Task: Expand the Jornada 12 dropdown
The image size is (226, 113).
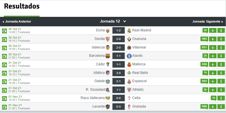Action: (x=113, y=21)
